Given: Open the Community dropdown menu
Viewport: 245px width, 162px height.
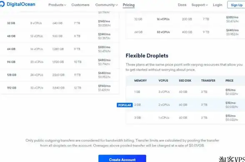Looking at the screenshot, I should click(106, 5).
